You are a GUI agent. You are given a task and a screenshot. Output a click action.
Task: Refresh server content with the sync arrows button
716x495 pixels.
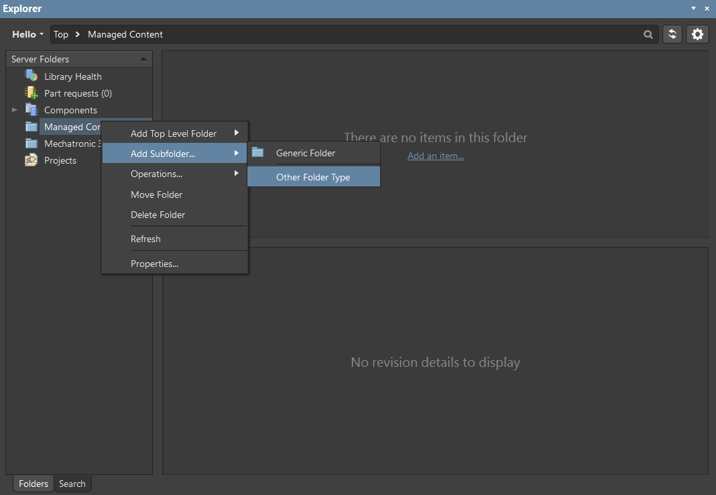[672, 34]
